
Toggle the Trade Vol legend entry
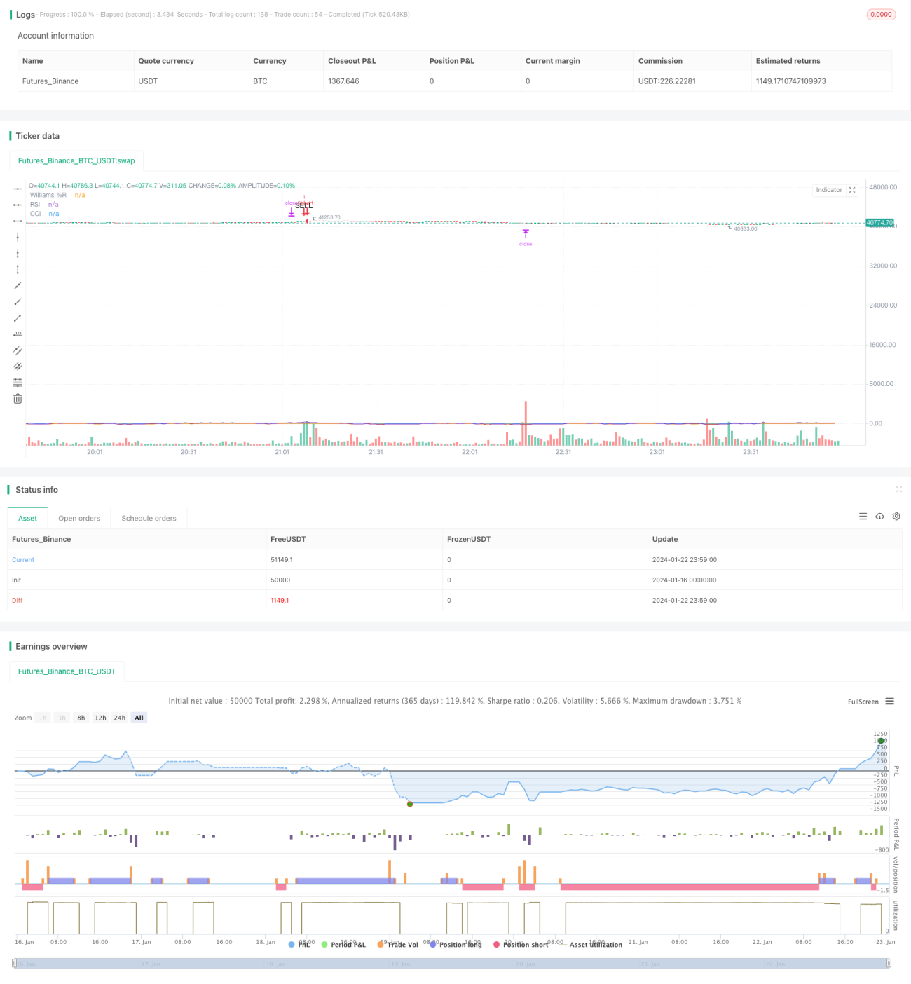[397, 945]
